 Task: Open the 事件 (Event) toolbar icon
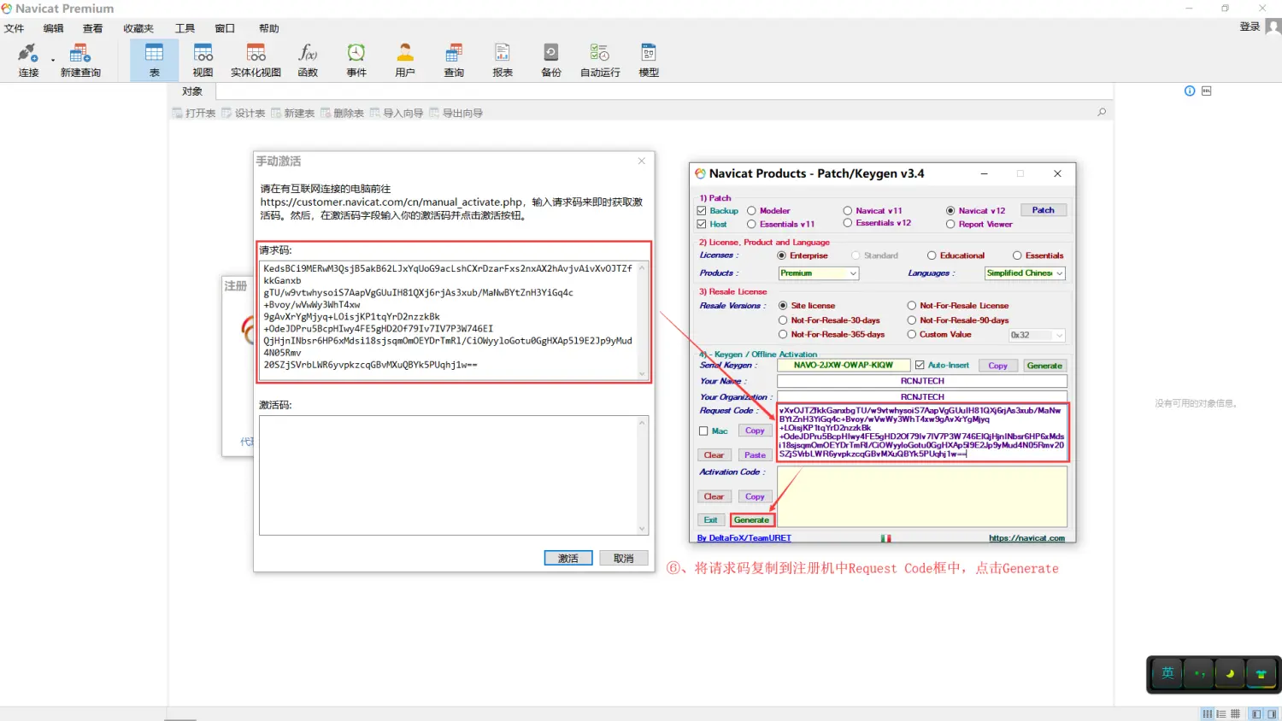[x=356, y=60]
